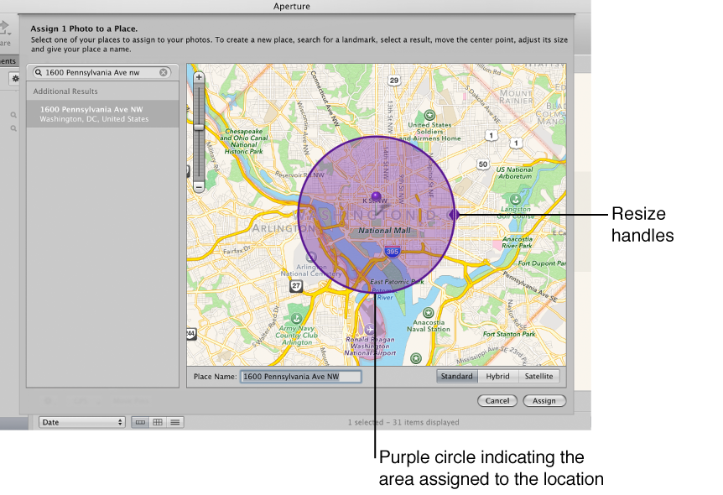This screenshot has width=723, height=495.
Task: Click into the Place Name text field
Action: [x=300, y=378]
